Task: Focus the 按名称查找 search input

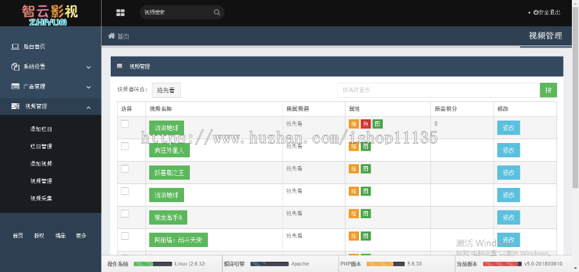Action: click(438, 90)
